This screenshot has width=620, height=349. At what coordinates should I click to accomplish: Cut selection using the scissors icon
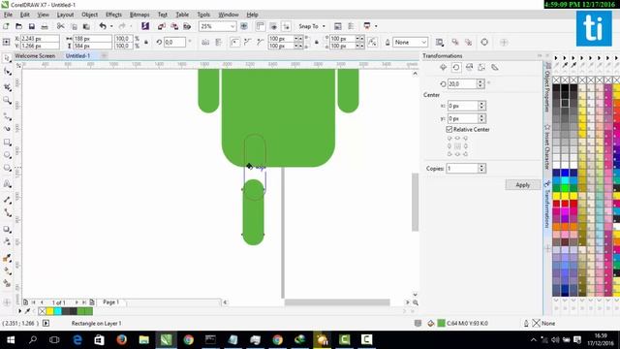(x=60, y=26)
